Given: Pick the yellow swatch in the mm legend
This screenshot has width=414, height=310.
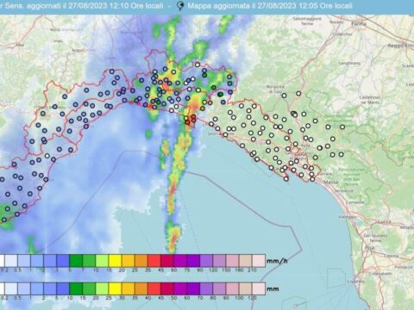Looking at the screenshot, I should 115,288.
